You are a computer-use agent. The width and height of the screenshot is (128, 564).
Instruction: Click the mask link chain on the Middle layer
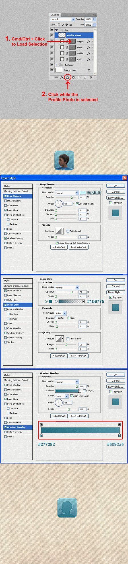pos(67,53)
